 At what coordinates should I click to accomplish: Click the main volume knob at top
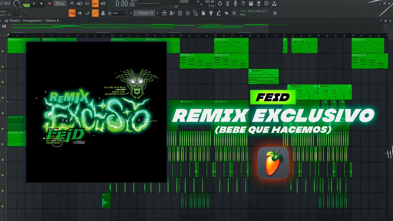coord(16,4)
